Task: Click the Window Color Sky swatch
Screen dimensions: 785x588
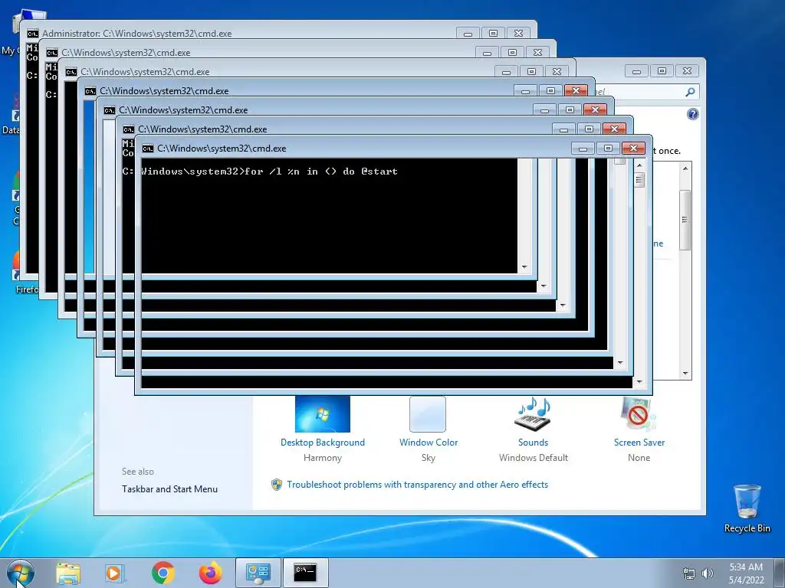Action: coord(428,414)
